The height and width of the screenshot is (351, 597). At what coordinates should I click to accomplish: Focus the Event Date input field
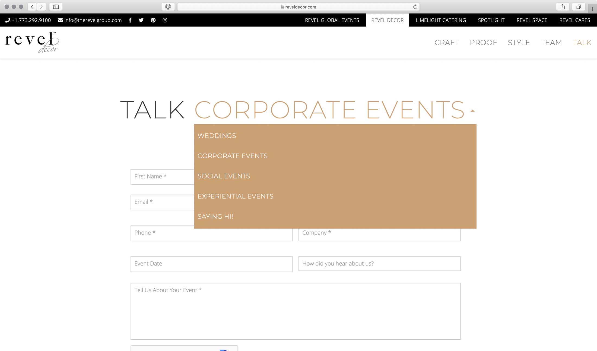point(211,264)
